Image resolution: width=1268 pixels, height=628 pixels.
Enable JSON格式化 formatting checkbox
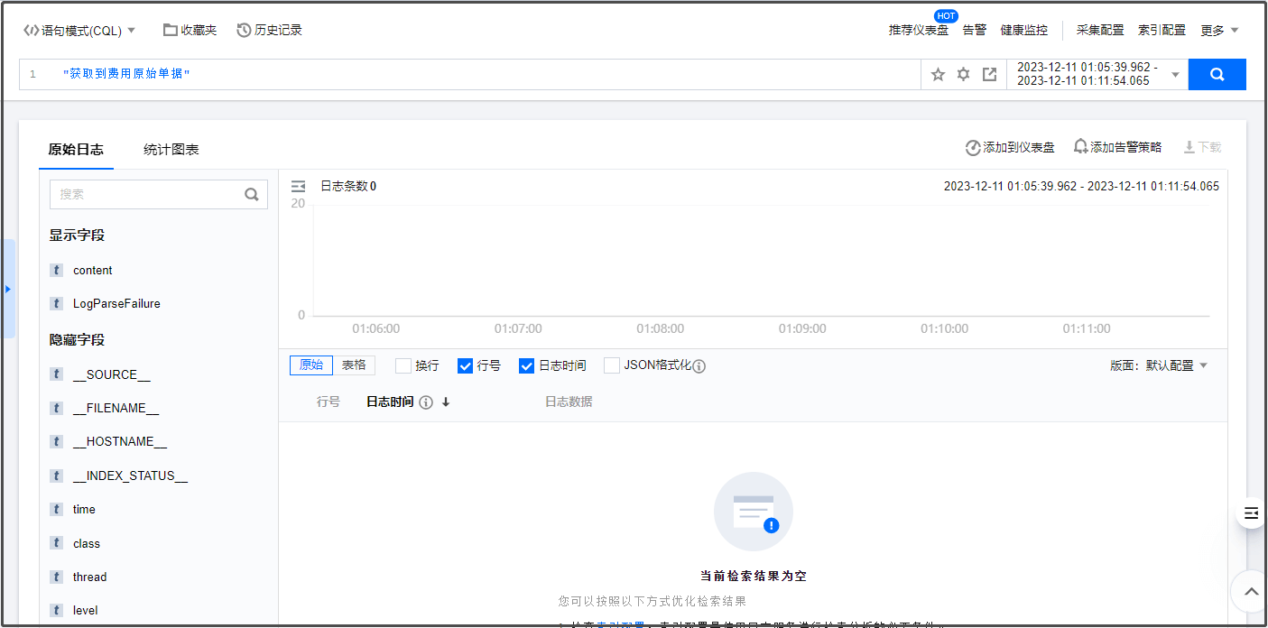coord(611,365)
